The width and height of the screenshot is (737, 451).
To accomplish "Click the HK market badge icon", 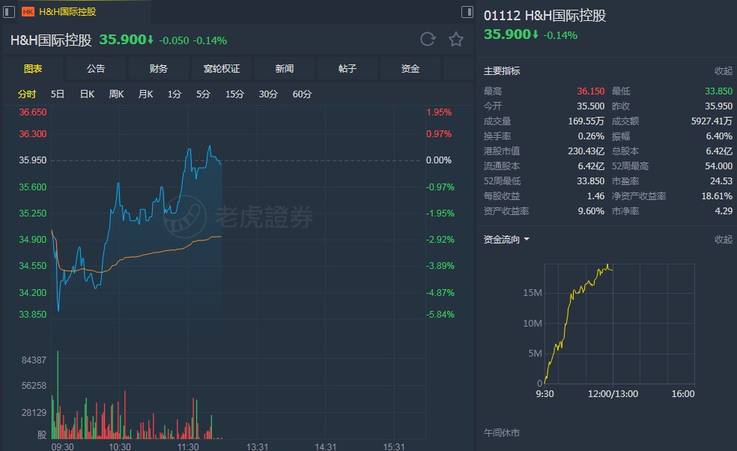I will click(28, 11).
